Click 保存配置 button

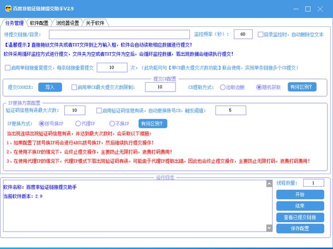pyautogui.click(x=300, y=229)
